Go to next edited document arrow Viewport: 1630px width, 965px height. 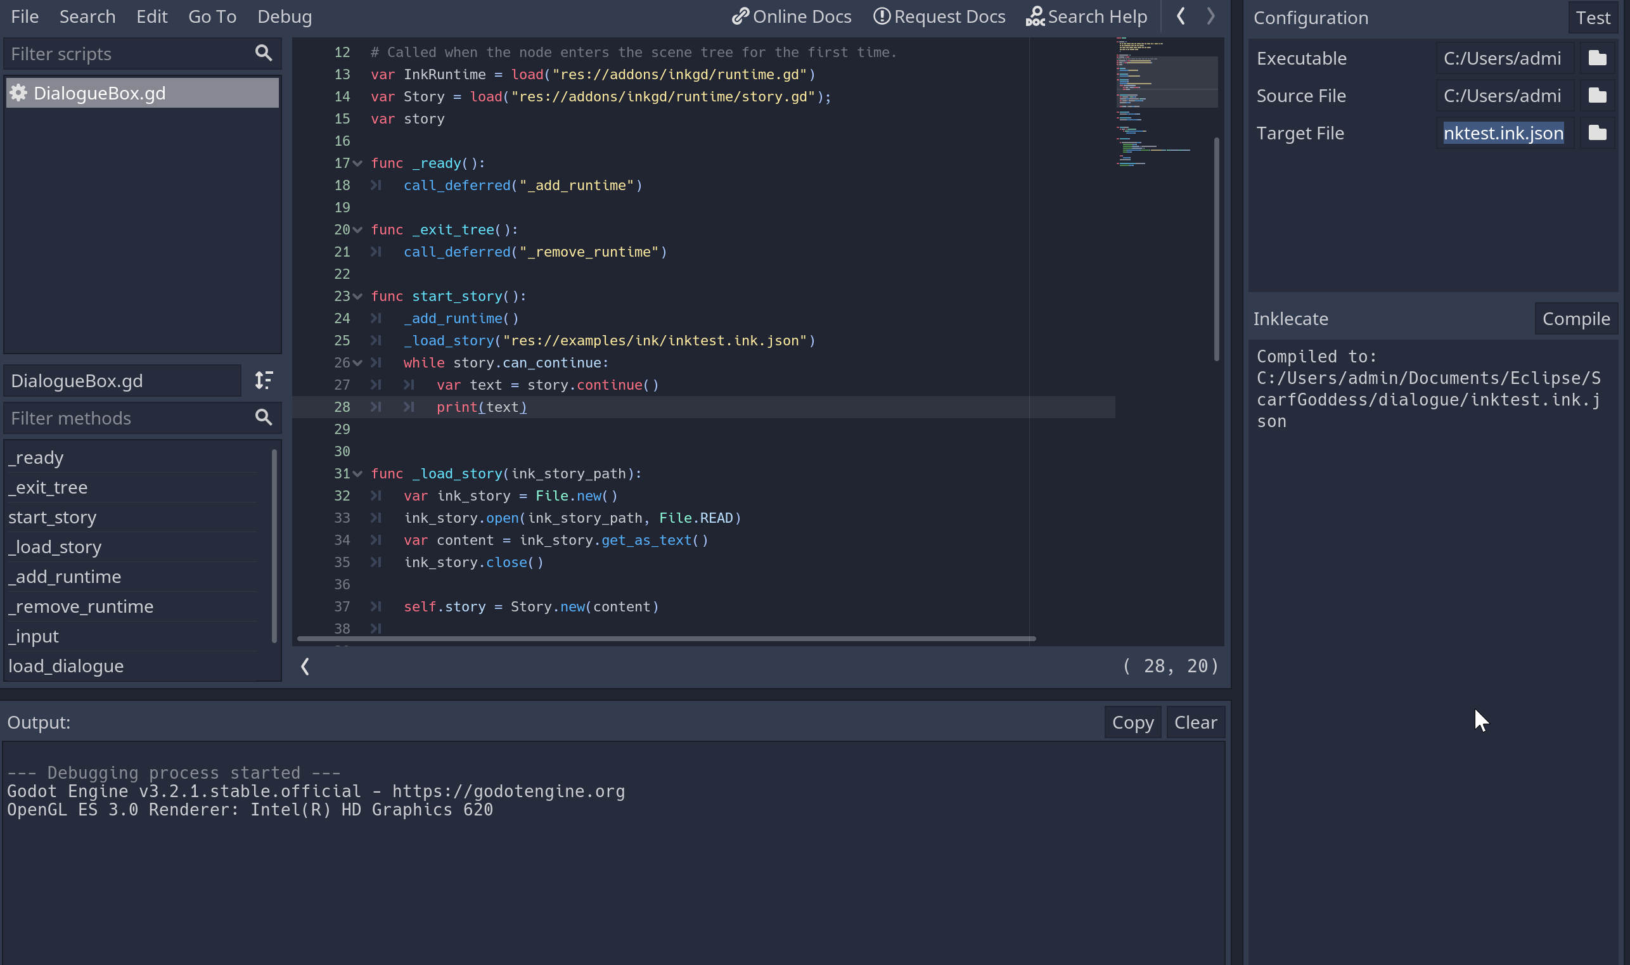pyautogui.click(x=1210, y=16)
